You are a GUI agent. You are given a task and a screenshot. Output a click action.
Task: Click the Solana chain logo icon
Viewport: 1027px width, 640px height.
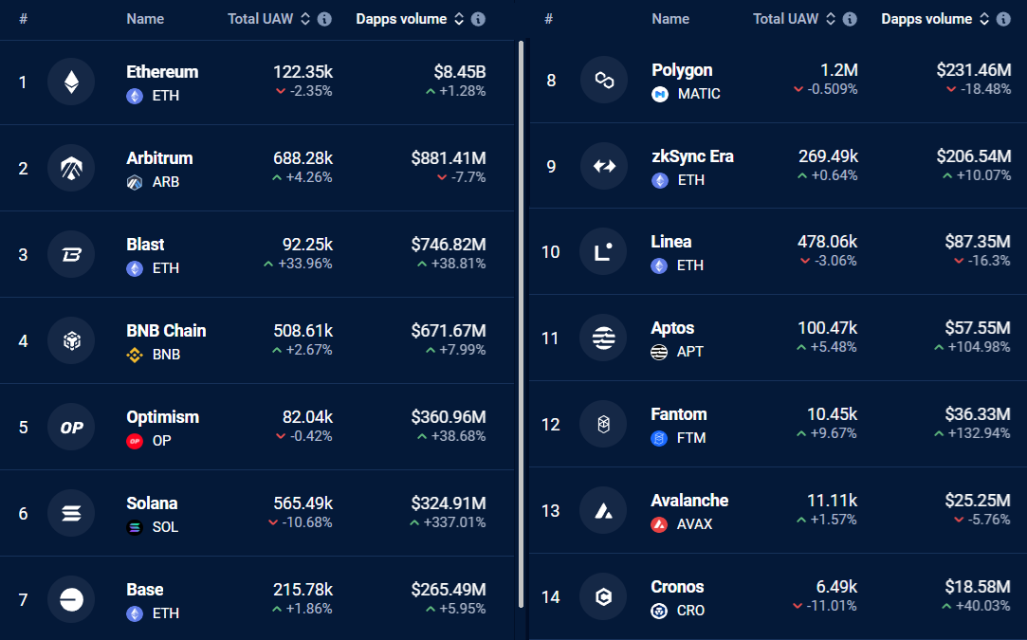pos(71,514)
